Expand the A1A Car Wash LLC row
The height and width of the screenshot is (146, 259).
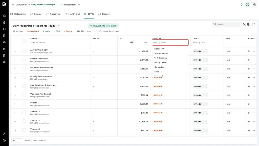tap(15, 51)
